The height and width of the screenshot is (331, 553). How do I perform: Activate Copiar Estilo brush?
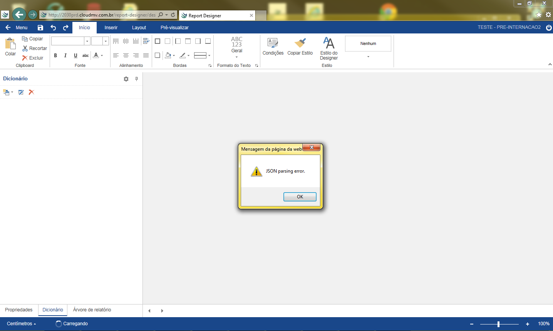point(300,47)
